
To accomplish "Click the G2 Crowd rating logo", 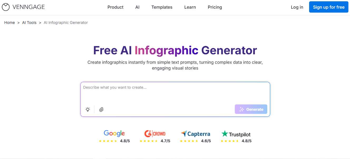I will pos(155,134).
